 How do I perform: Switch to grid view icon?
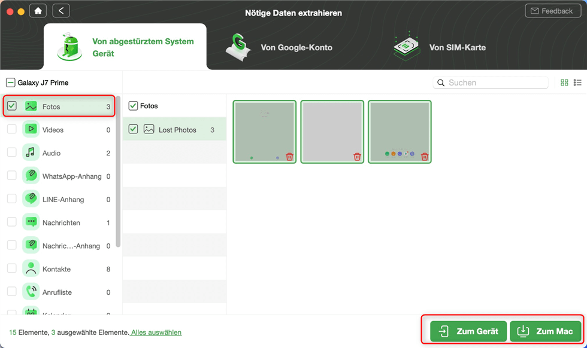[564, 83]
